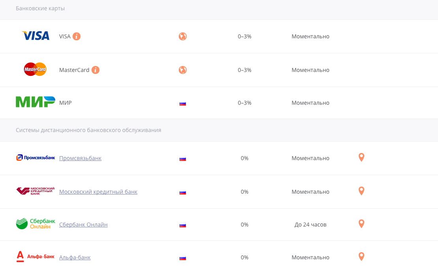Click the Системы дистанционного банковского обслуживания header
Screen dimensions: 438x272
pyautogui.click(x=88, y=130)
